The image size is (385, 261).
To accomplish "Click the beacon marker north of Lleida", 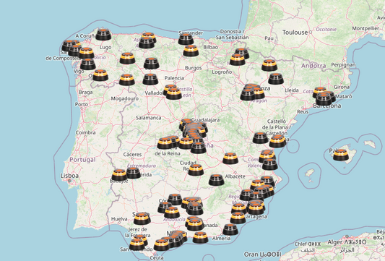I will tap(276, 79).
